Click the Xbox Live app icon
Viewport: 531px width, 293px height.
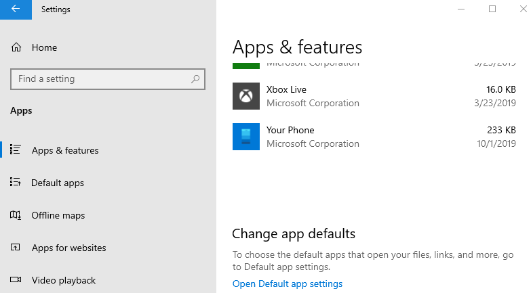point(246,96)
